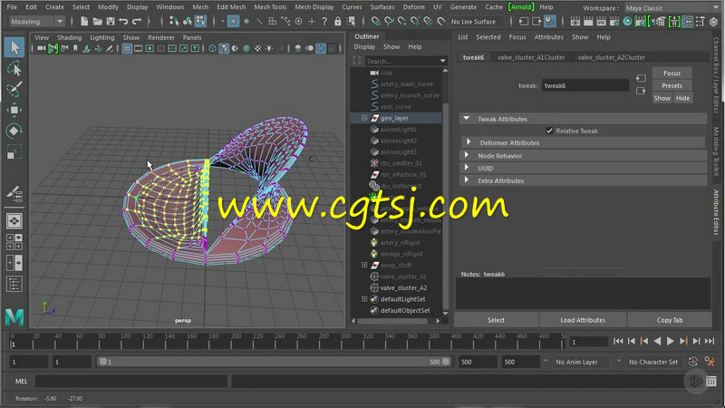Screen dimensions: 725x408
Task: Select the Rotate tool
Action: click(x=14, y=131)
